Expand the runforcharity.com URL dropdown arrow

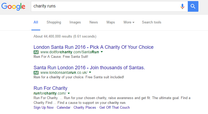tap(69, 93)
